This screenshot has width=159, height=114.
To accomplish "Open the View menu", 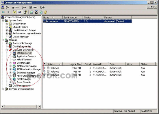I will pos(24,7).
